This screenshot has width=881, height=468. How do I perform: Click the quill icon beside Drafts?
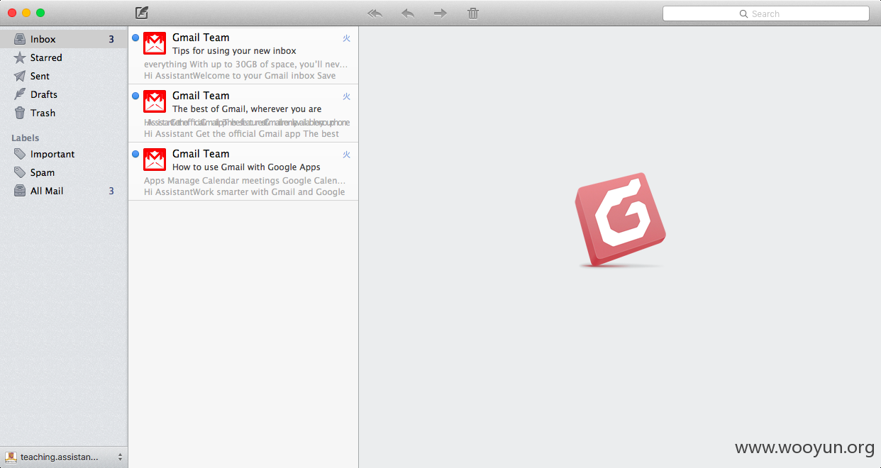click(20, 94)
